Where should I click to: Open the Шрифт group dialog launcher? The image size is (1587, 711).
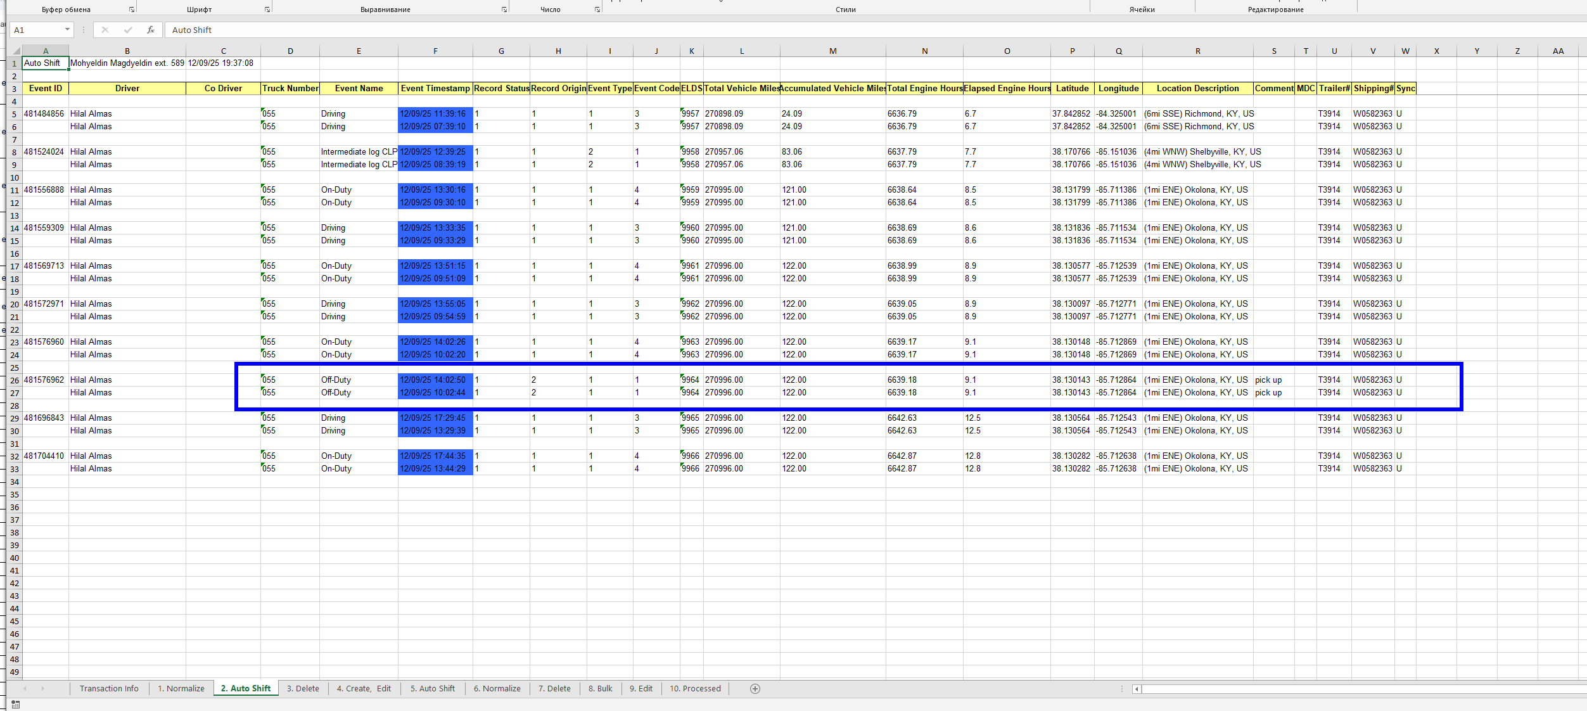[x=267, y=10]
